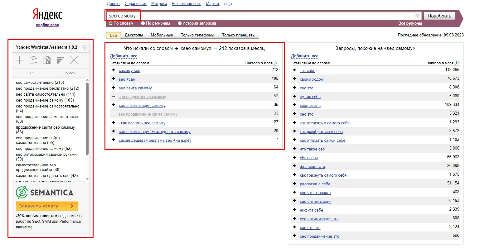Click down arrow of Assistant list scrollbar
This screenshot has width=480, height=248.
[87, 179]
